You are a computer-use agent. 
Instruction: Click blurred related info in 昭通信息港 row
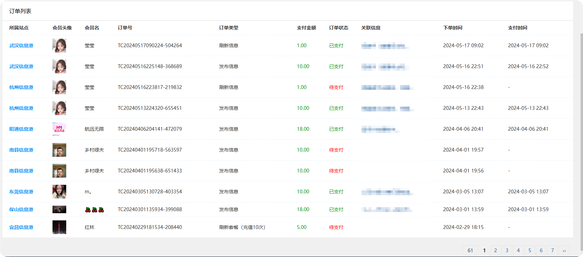coord(380,129)
